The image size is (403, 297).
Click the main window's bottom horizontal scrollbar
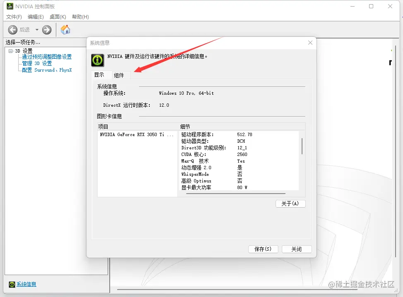237,290
